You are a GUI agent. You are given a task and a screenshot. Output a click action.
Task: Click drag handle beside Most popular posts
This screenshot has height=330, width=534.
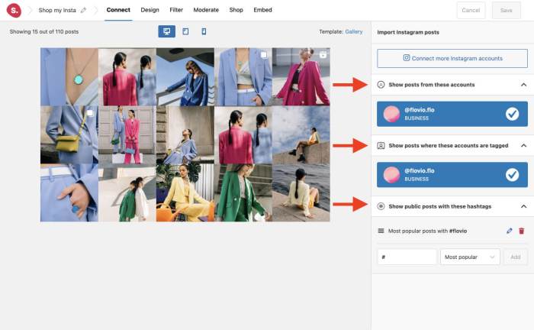(x=381, y=231)
